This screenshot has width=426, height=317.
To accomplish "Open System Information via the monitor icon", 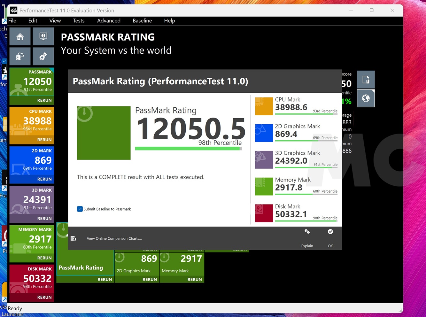I will click(x=43, y=36).
